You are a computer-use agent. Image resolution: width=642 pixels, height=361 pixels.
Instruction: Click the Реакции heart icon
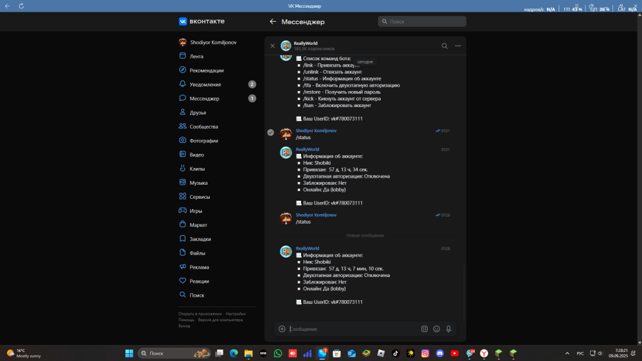pos(182,280)
